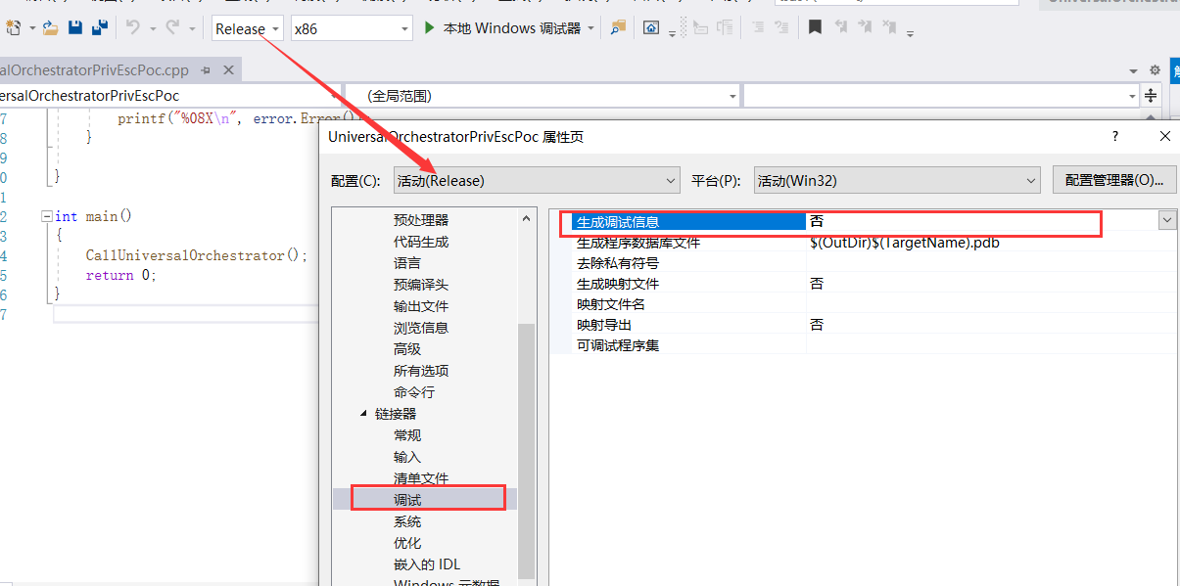Image resolution: width=1180 pixels, height=586 pixels.
Task: Select 代码生成 in the property tree
Action: point(421,242)
